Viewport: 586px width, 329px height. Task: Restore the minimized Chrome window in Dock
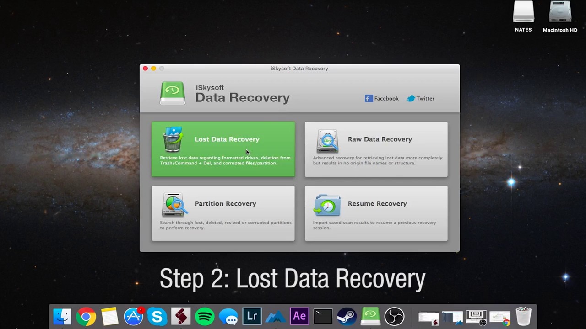pyautogui.click(x=499, y=318)
